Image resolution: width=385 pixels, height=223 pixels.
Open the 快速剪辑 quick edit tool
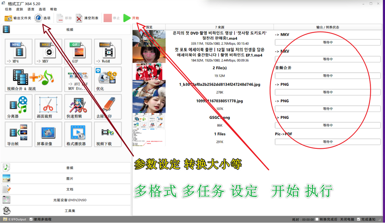[x=78, y=107]
